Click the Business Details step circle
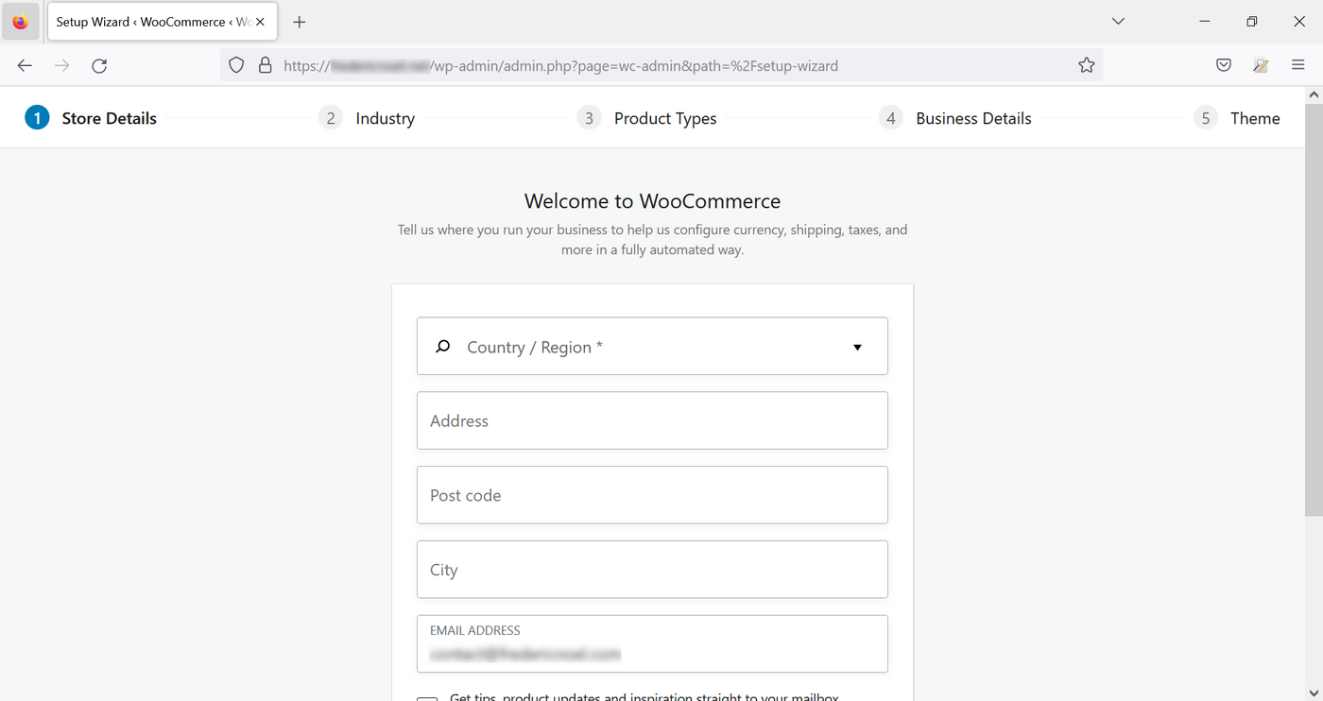Image resolution: width=1323 pixels, height=701 pixels. (x=890, y=117)
